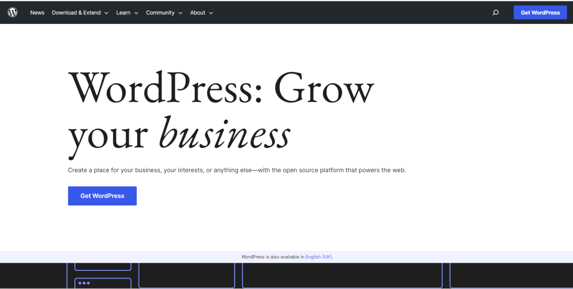This screenshot has height=289, width=573.
Task: Click Get WordPress button in header
Action: [x=540, y=13]
